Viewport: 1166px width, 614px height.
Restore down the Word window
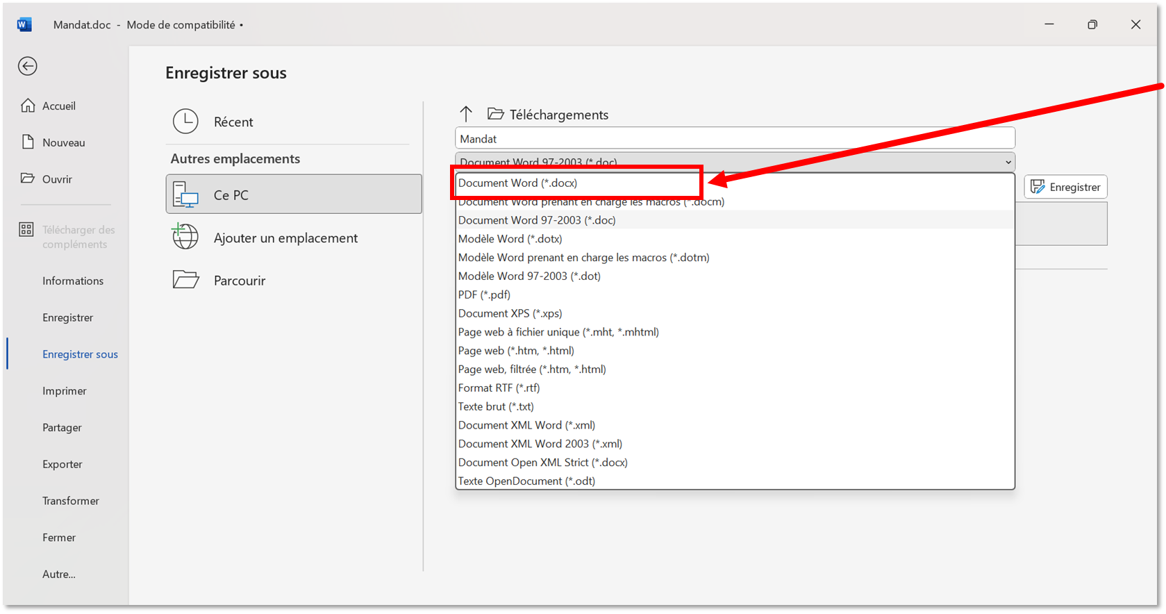(1092, 24)
